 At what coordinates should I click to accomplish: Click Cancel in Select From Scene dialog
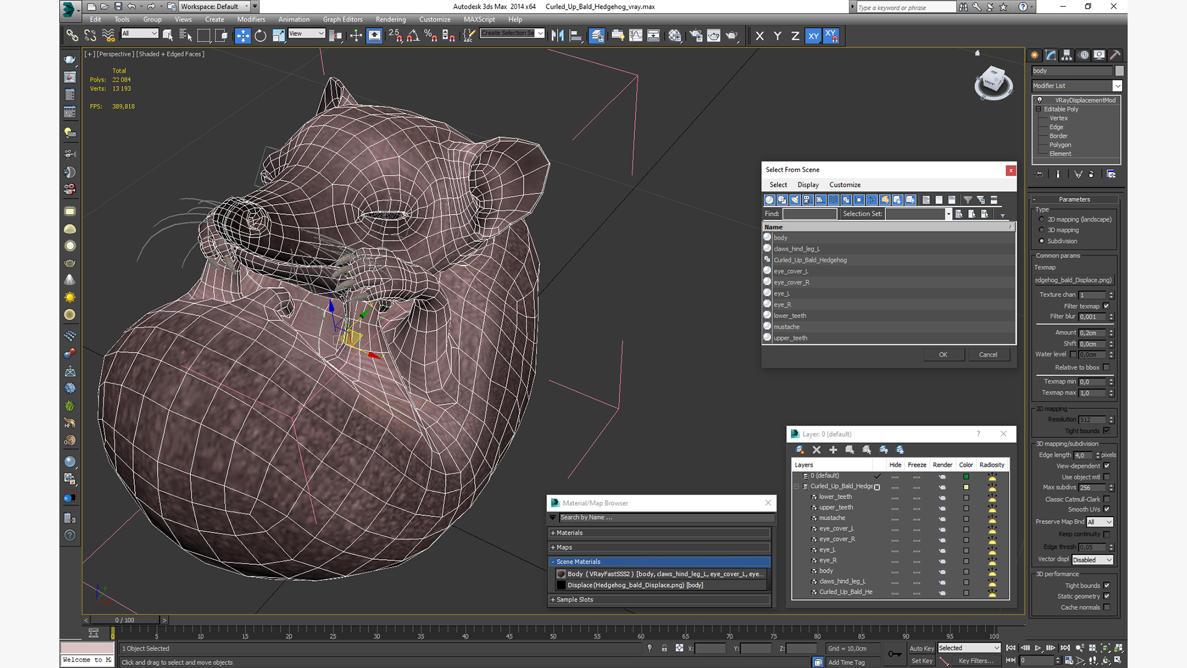click(988, 355)
